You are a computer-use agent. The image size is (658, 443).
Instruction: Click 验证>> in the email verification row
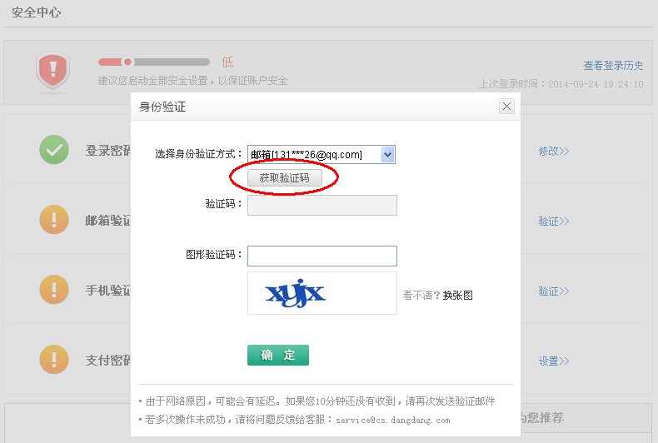click(553, 221)
